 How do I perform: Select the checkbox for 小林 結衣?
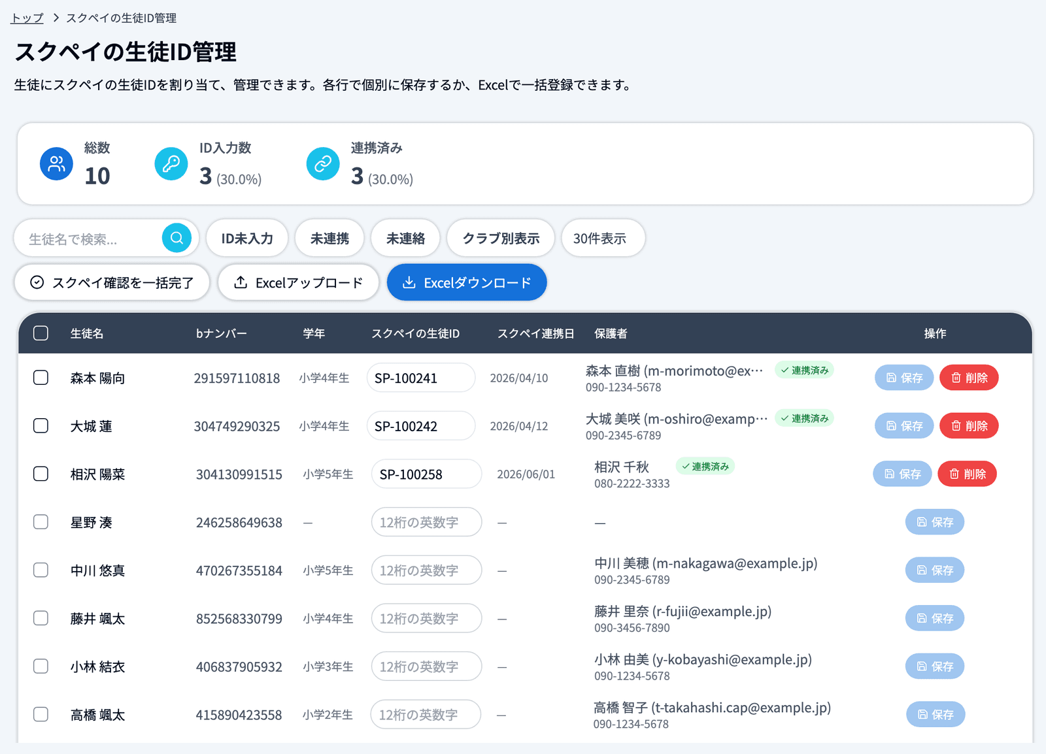(41, 666)
